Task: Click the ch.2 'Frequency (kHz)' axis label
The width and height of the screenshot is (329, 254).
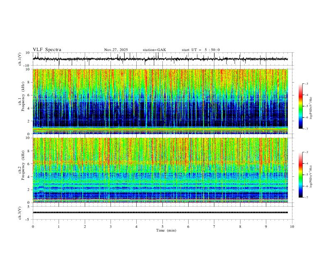Action: (23, 165)
